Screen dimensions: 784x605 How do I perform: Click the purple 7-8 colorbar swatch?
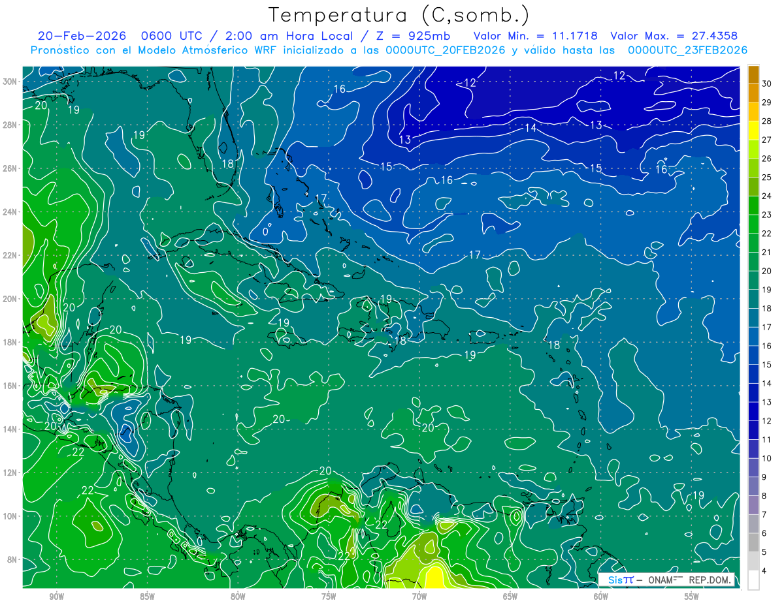(753, 505)
